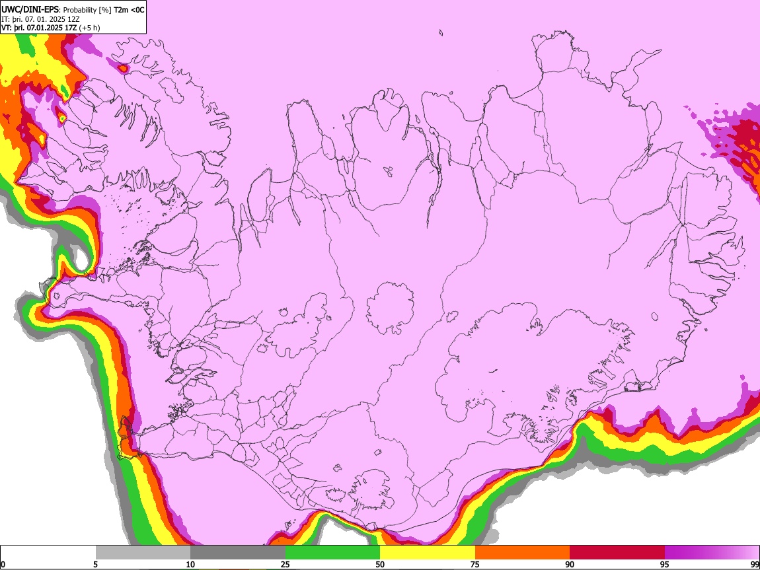This screenshot has width=760, height=570.
Task: Click the light gray 5-10 legend color
Action: (x=143, y=552)
